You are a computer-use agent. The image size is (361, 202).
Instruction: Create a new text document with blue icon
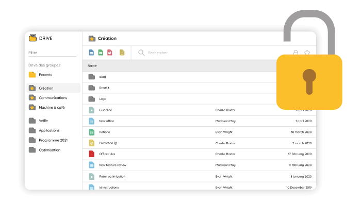click(91, 53)
